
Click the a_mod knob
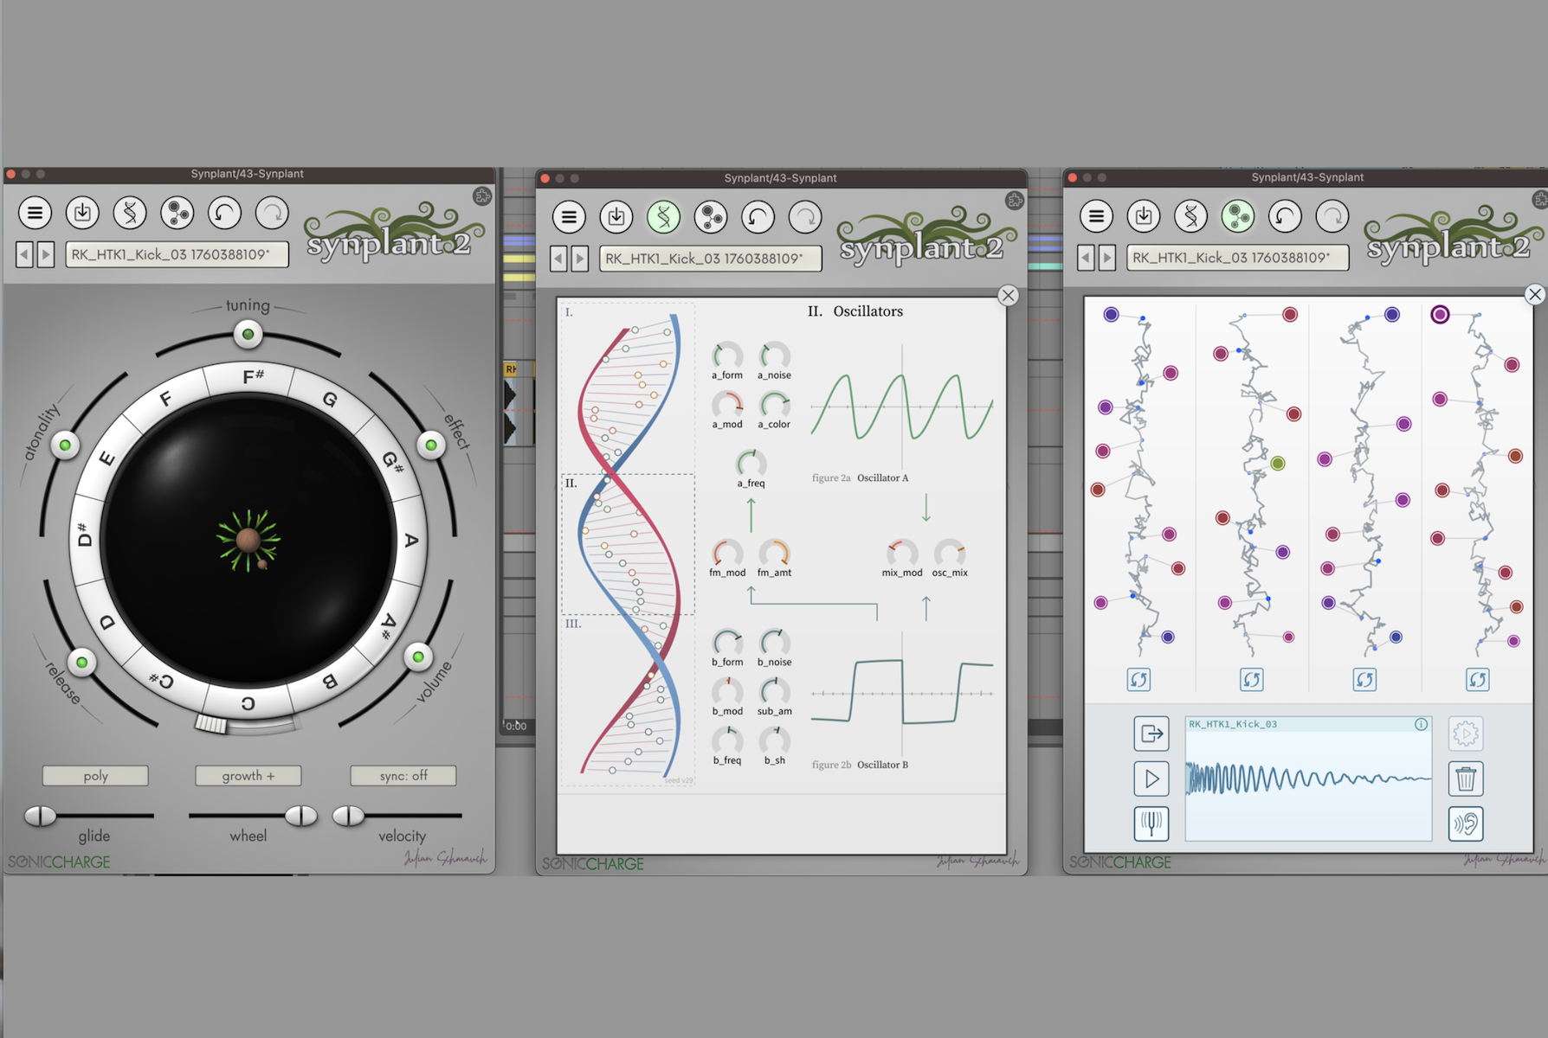pos(727,405)
